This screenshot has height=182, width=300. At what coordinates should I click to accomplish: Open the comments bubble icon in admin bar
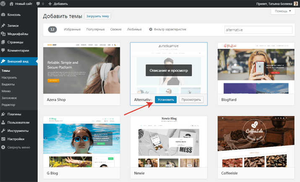tap(38, 4)
